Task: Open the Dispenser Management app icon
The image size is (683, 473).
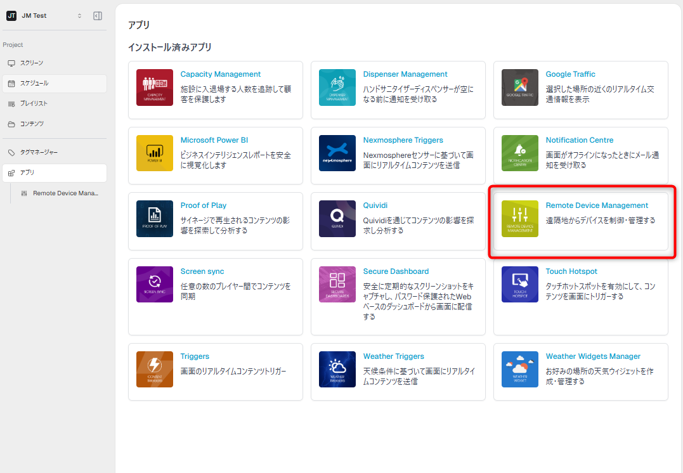Action: click(x=337, y=87)
